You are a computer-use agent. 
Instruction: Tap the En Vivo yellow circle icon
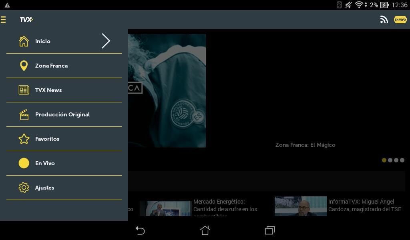pyautogui.click(x=24, y=163)
